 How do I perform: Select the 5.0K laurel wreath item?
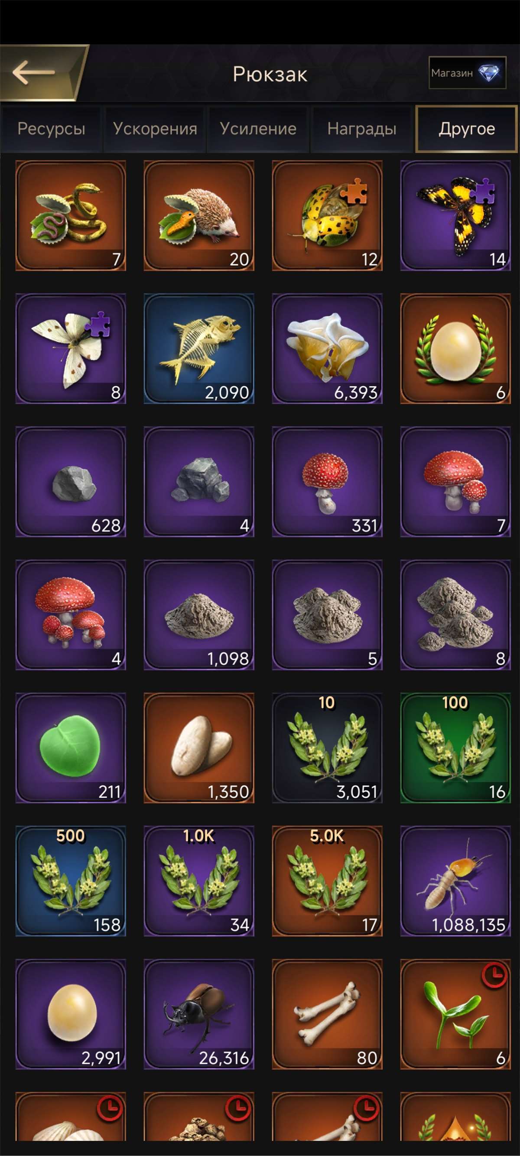coord(327,881)
